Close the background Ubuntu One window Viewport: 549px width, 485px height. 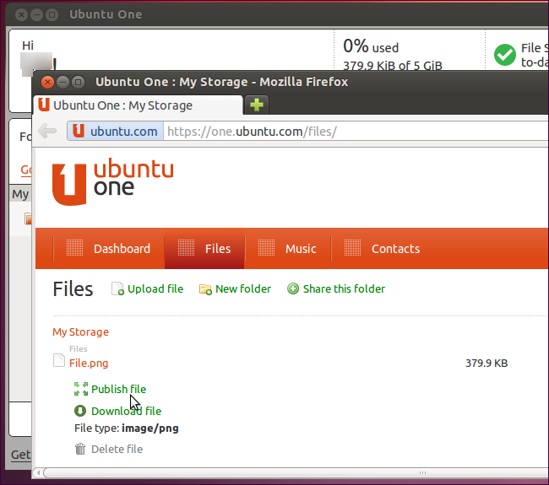[21, 14]
